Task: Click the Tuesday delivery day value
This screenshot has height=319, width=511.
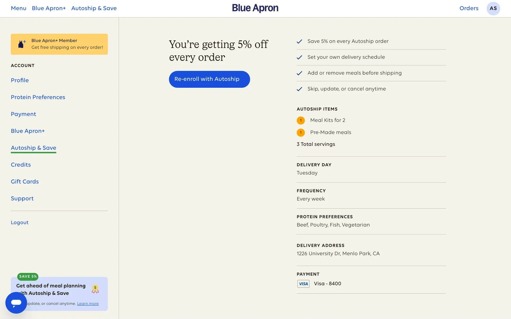Action: coord(307,173)
